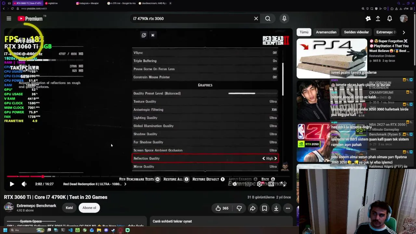
Task: Open the YouTube guide hamburger menu
Action: pos(9,19)
